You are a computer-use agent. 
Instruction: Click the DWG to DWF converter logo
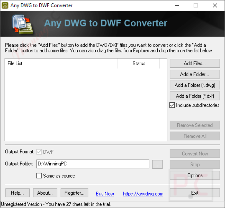pos(23,24)
